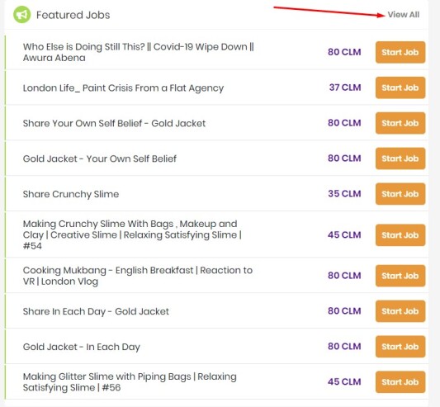The height and width of the screenshot is (407, 440).
Task: Open London Life Paint Crisis job title
Action: pos(123,88)
